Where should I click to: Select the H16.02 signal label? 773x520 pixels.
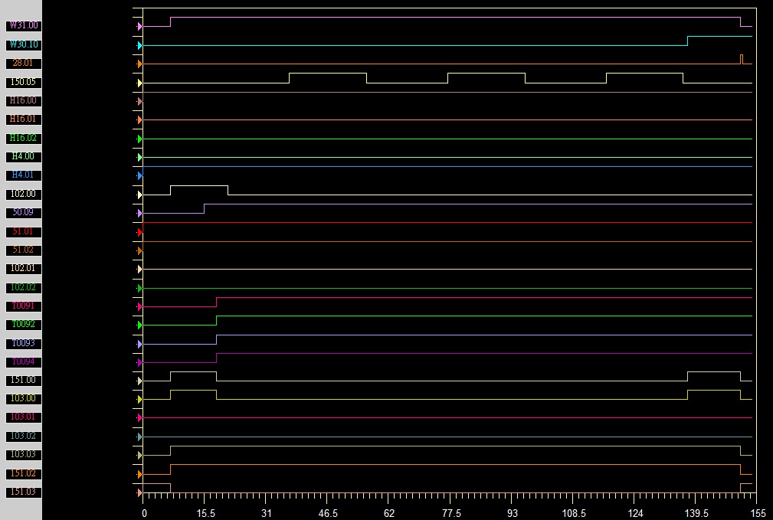(x=24, y=138)
